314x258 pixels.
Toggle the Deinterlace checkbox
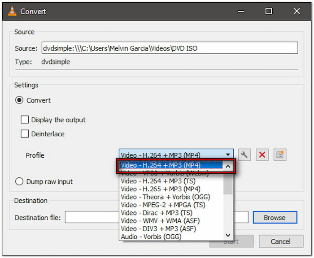click(25, 134)
